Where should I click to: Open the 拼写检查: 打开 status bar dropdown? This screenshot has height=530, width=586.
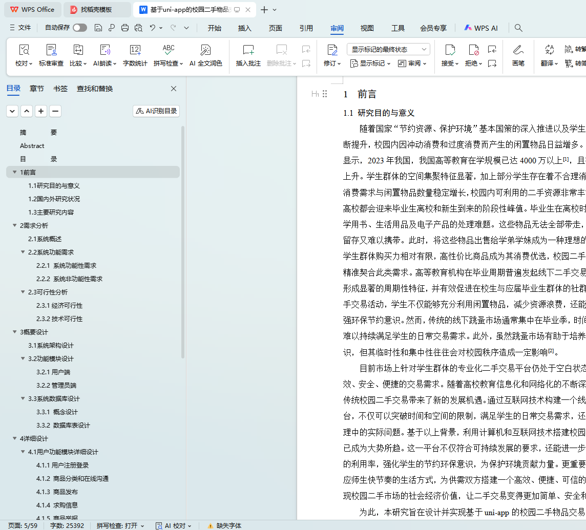120,525
